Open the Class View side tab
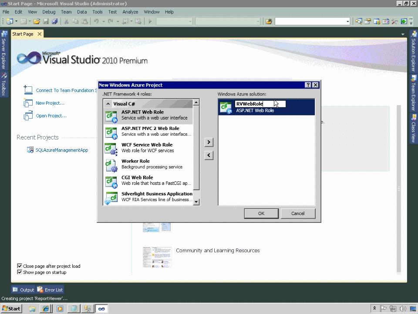 point(414,128)
